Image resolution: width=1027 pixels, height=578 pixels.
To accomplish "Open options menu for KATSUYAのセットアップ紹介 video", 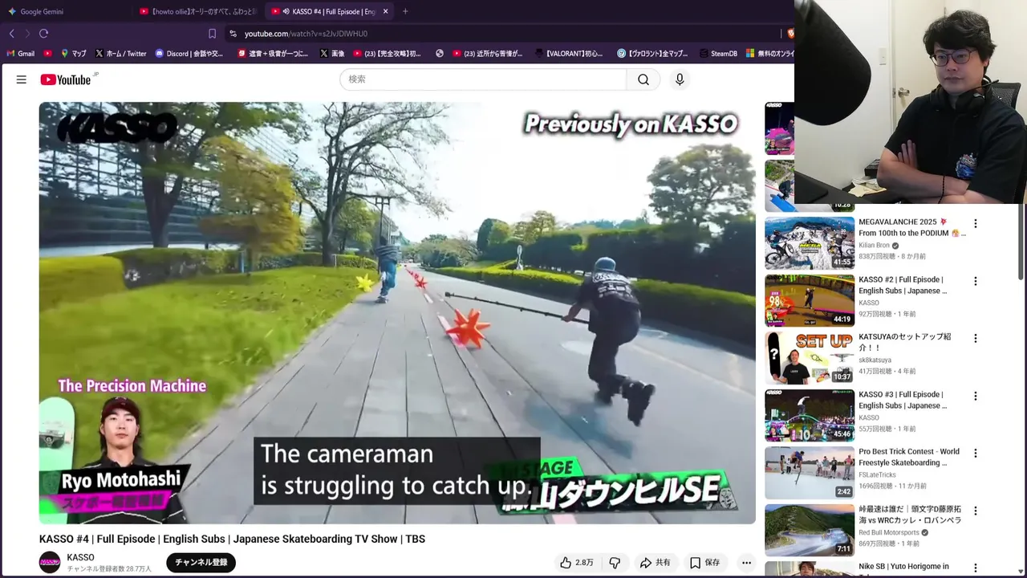I will (x=976, y=339).
